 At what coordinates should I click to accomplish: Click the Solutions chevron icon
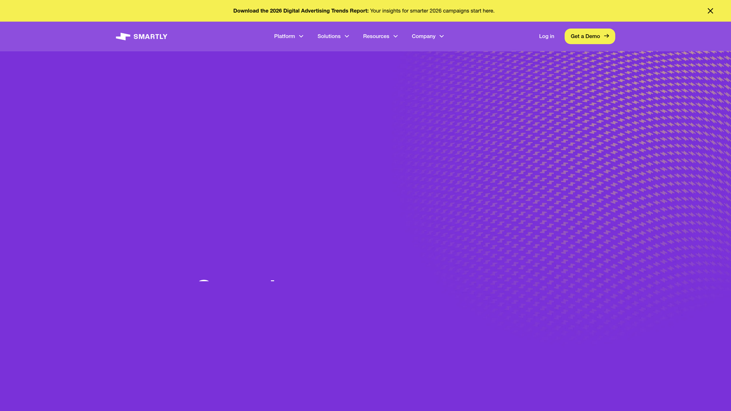(x=346, y=36)
